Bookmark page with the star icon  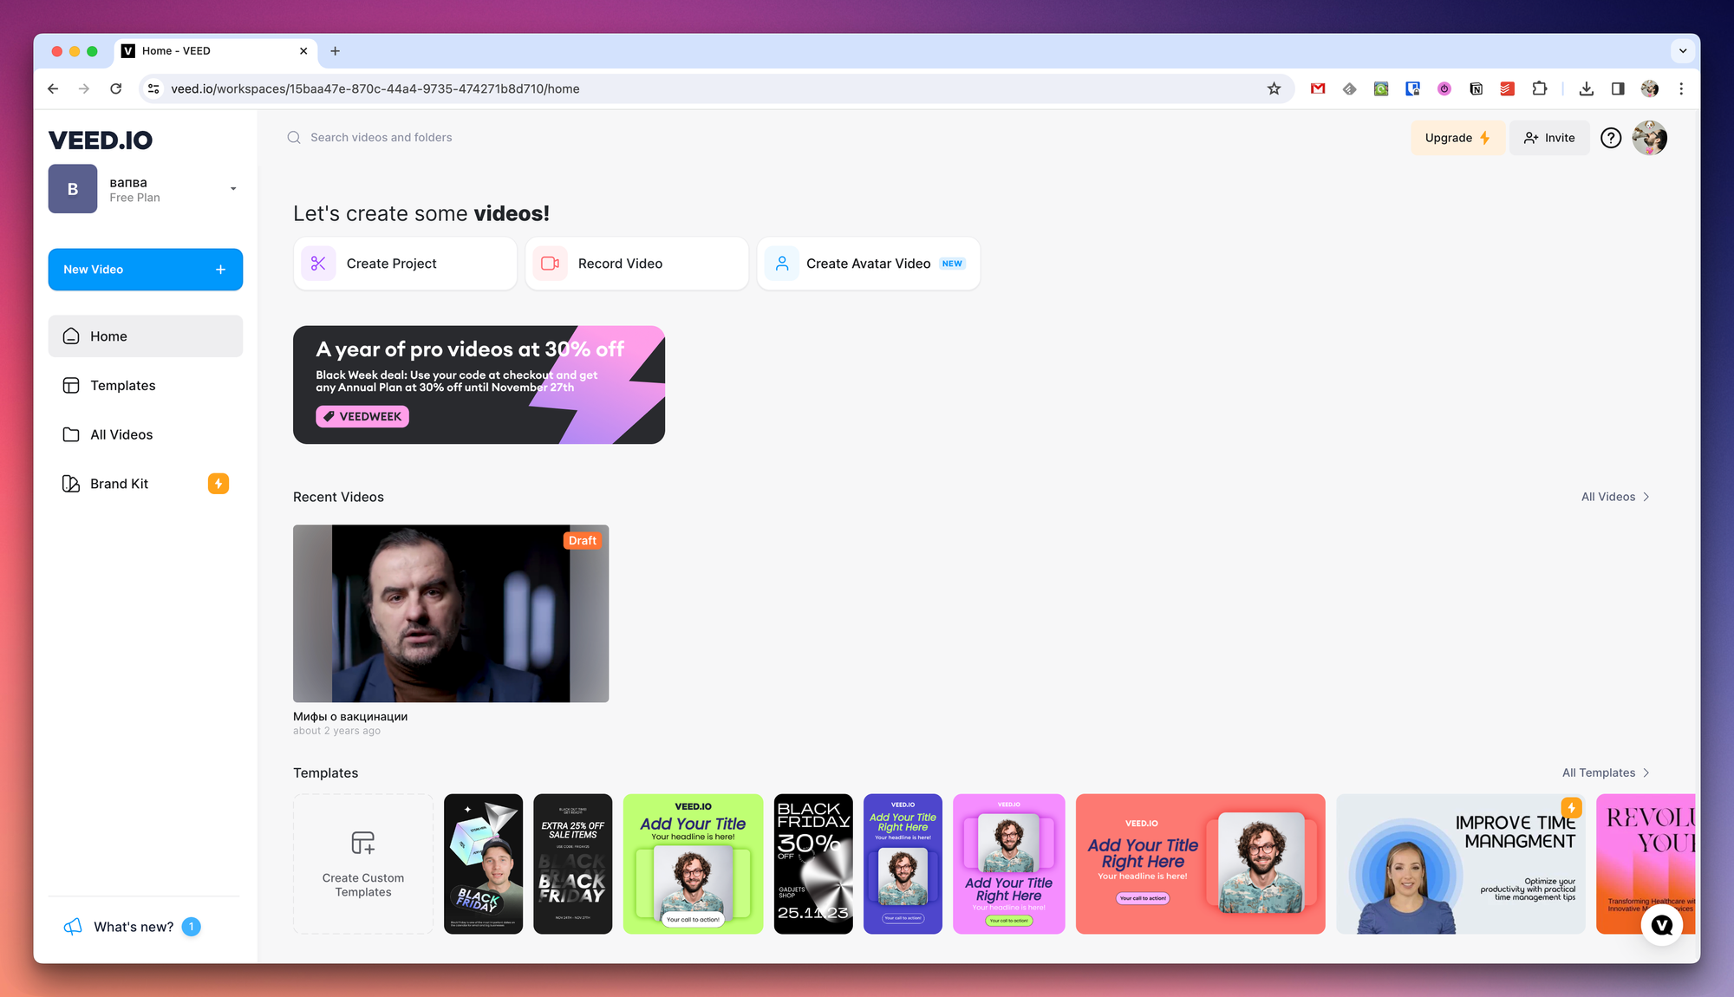(x=1274, y=88)
